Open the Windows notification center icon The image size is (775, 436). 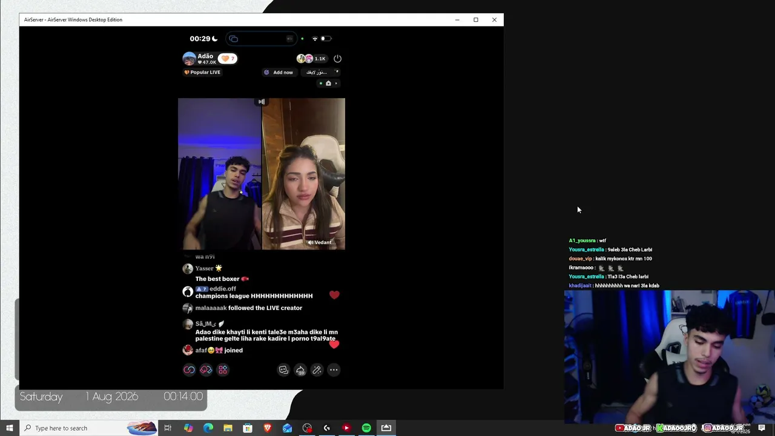tap(762, 428)
